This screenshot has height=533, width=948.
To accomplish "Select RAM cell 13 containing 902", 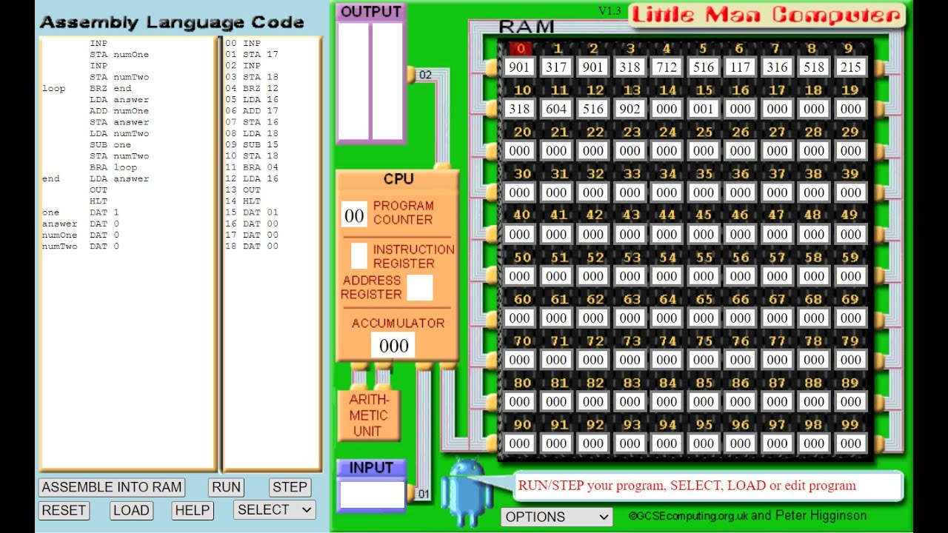I will (x=630, y=109).
